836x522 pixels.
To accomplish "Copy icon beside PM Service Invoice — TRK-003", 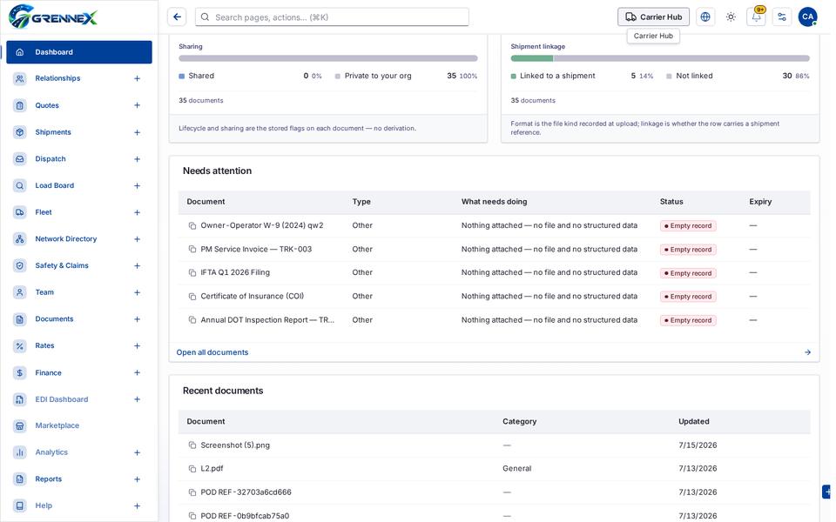I will pyautogui.click(x=192, y=250).
